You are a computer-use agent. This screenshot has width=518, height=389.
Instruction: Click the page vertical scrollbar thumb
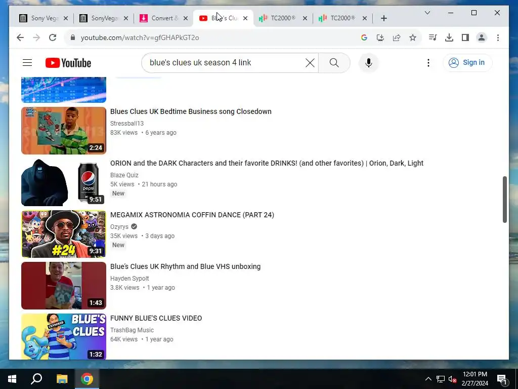click(504, 200)
